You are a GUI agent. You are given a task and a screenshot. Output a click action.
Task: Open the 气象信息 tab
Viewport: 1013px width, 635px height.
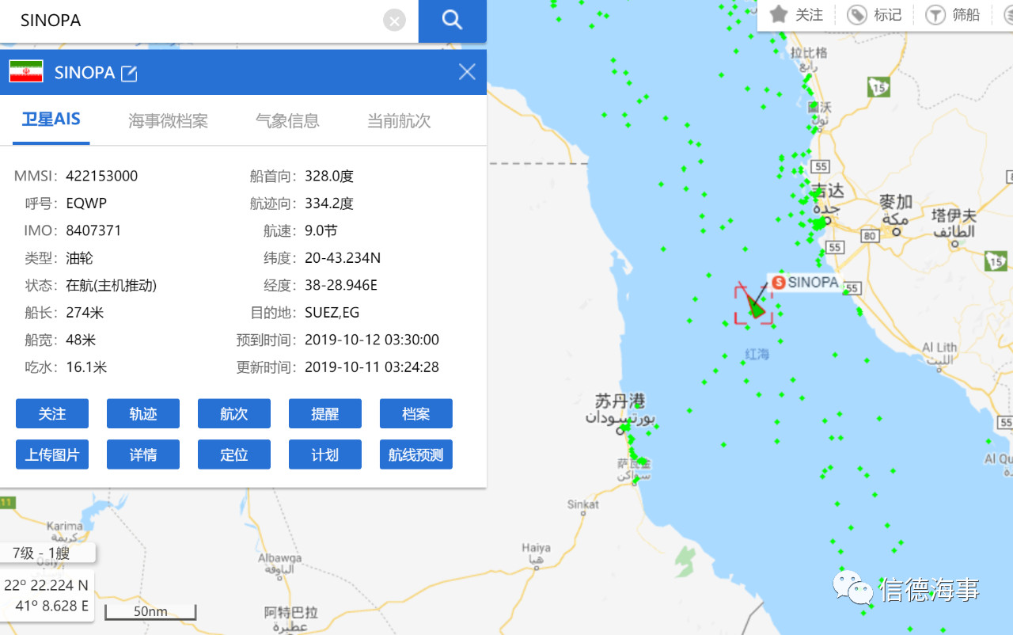[x=287, y=120]
